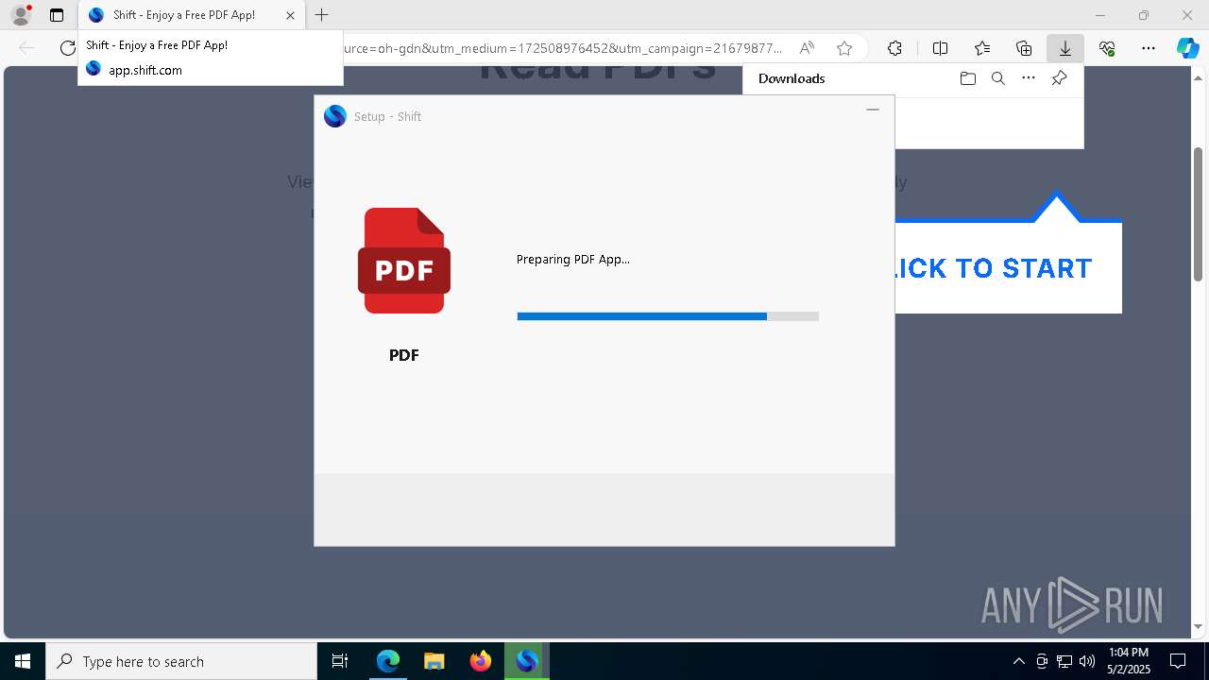Open the Favorites list icon
Screen dimensions: 1209x680
pyautogui.click(x=982, y=48)
